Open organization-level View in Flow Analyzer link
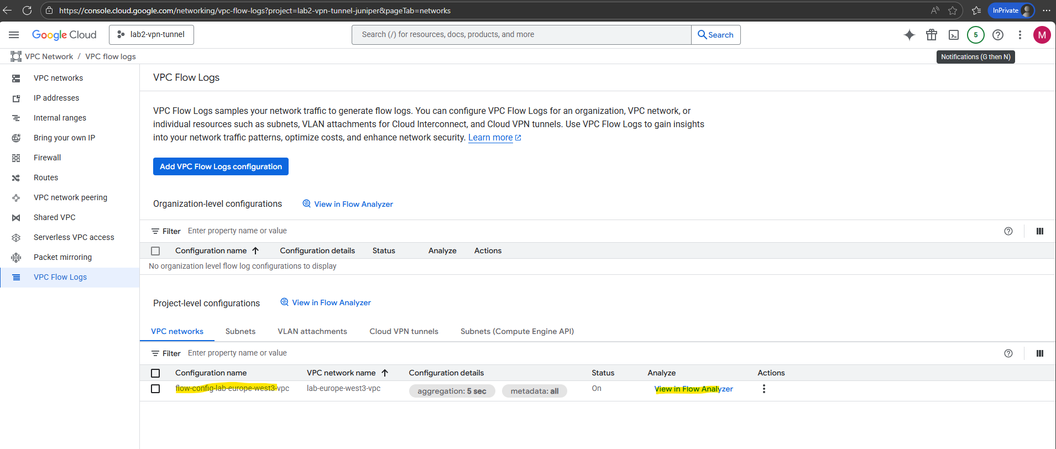1056x449 pixels. [348, 204]
